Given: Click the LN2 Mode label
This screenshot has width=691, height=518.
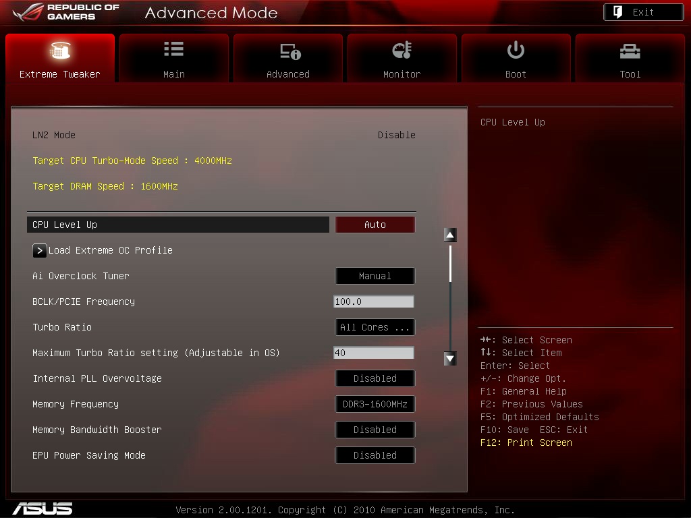Looking at the screenshot, I should 54,135.
